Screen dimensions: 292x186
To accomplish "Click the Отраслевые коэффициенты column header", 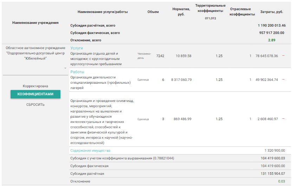I will click(x=242, y=12).
